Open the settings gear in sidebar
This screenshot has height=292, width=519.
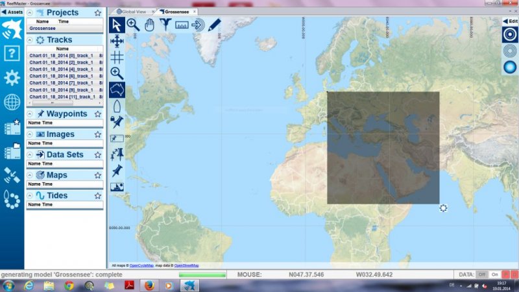pos(12,78)
